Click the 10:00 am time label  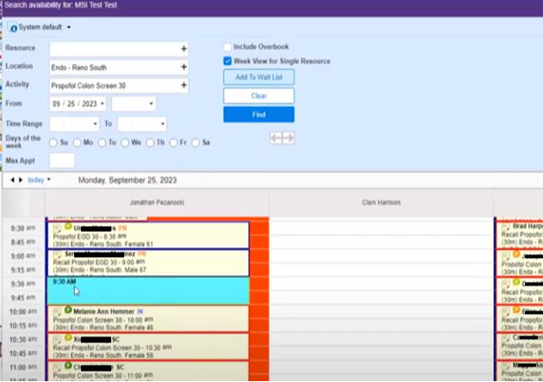point(23,311)
